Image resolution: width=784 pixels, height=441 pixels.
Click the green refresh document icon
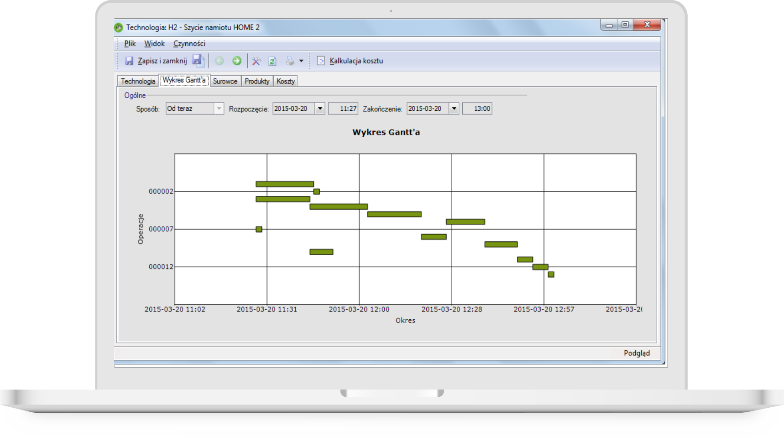tap(272, 61)
